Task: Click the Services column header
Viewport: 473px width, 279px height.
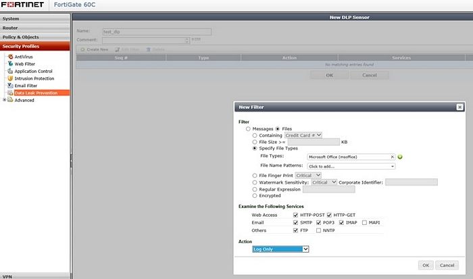Action: [401, 57]
